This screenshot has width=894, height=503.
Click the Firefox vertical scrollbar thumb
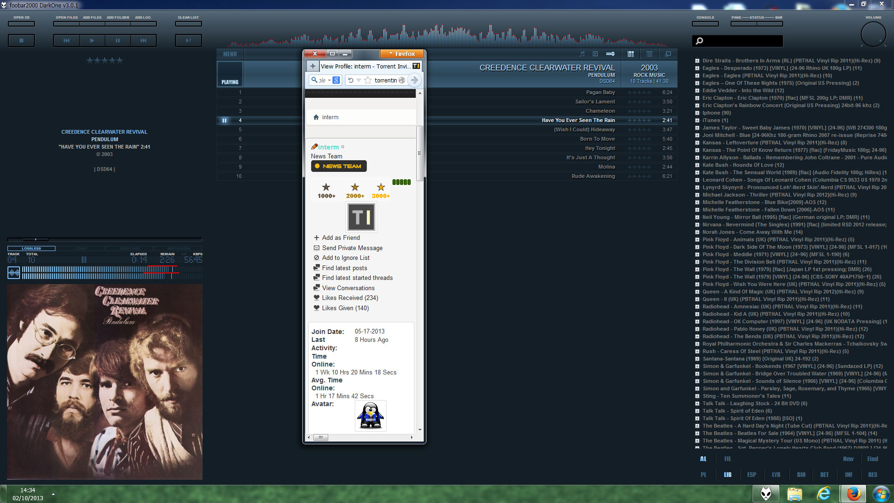(x=420, y=153)
